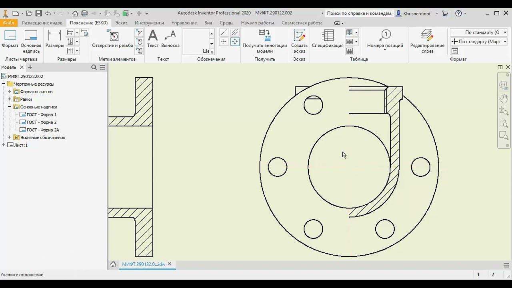Expand the Форматы листов folder

(10, 92)
